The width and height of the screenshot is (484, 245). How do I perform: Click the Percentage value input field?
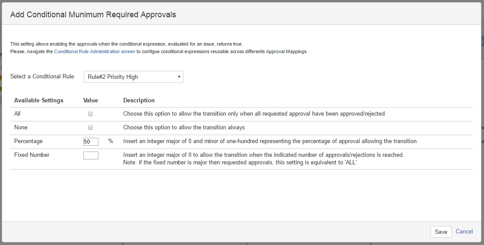tap(91, 142)
